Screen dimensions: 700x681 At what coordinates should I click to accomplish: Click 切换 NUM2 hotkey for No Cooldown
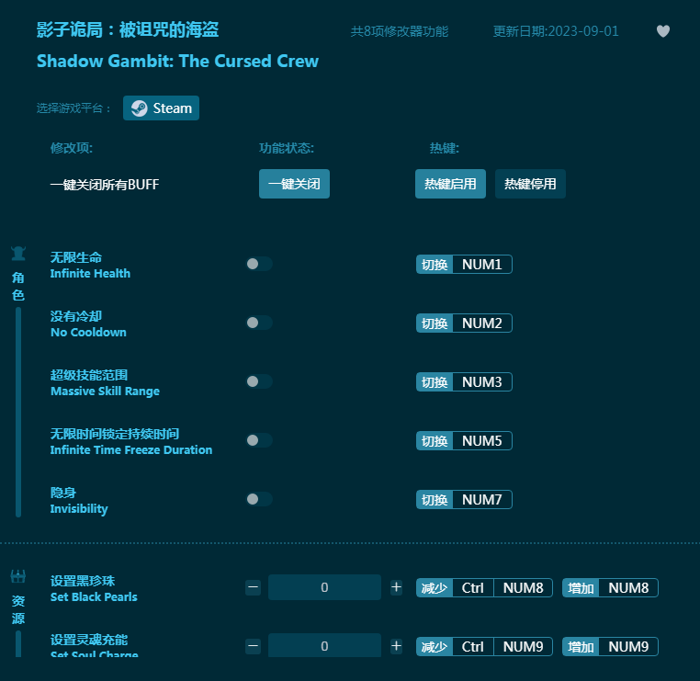(x=464, y=323)
